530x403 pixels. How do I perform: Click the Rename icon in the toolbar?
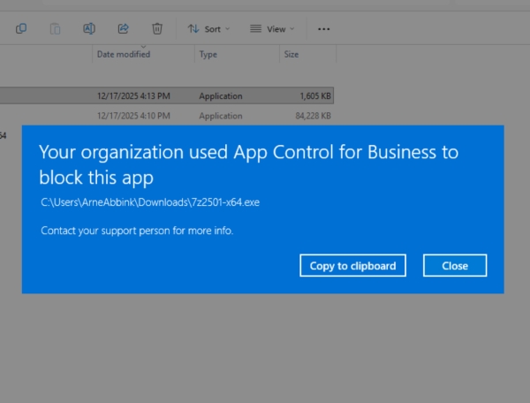89,28
